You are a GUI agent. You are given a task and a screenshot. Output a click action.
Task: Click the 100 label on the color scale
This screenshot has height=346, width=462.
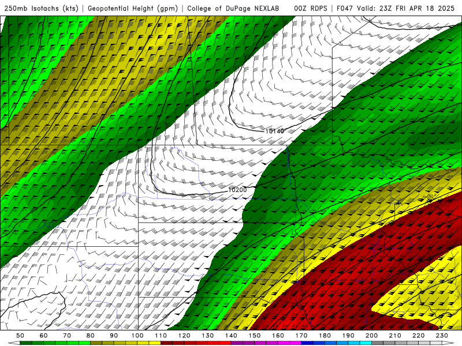pos(137,336)
